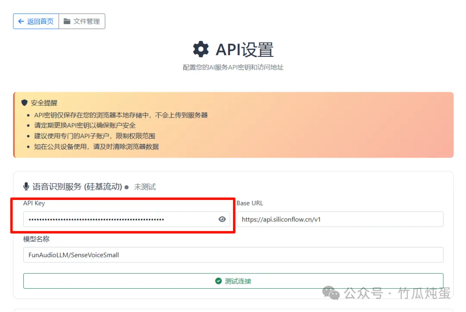Click the line about 公共设备使用
The image size is (466, 312).
point(96,147)
